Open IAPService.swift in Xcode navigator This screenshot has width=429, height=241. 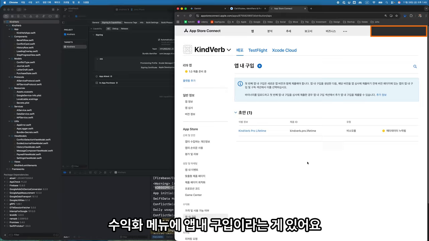coord(25,117)
